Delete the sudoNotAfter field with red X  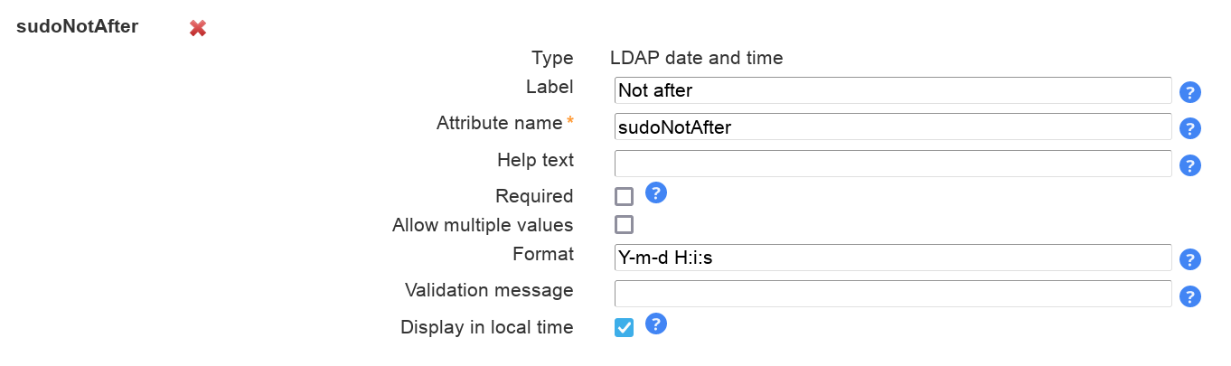coord(198,28)
